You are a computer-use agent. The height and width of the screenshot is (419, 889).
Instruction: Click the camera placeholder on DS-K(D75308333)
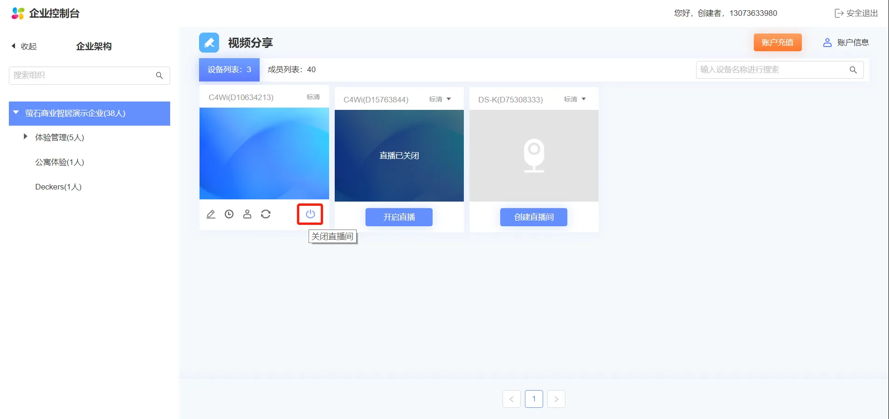pos(534,156)
